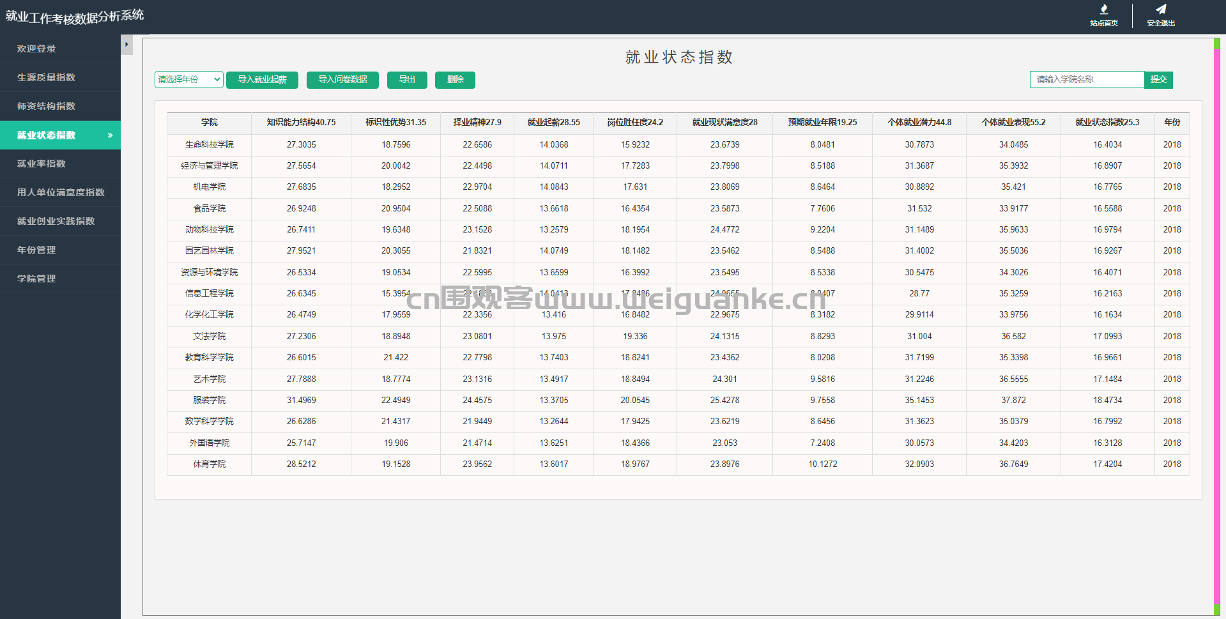Select the 外国语学院 row name

210,443
